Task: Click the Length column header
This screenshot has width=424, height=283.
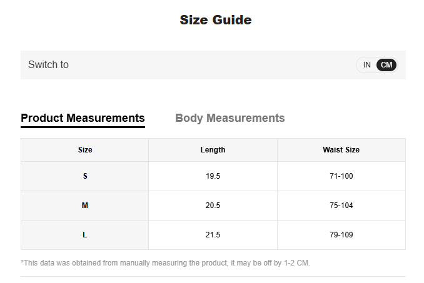Action: (x=213, y=150)
